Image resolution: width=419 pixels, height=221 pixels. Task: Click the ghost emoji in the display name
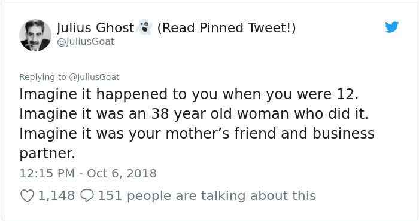144,27
